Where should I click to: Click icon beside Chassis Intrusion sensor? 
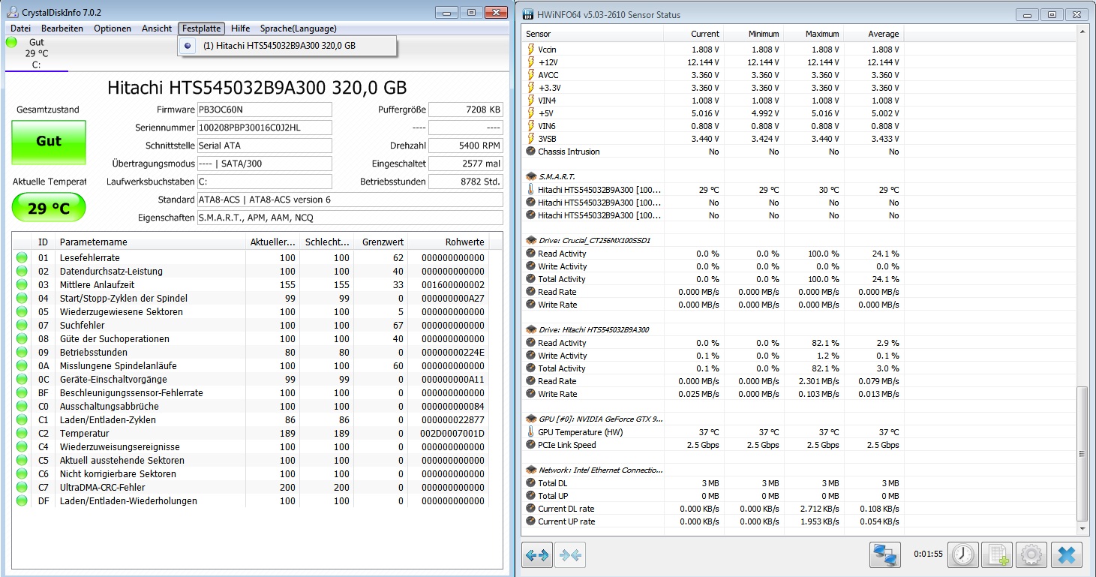[x=531, y=152]
